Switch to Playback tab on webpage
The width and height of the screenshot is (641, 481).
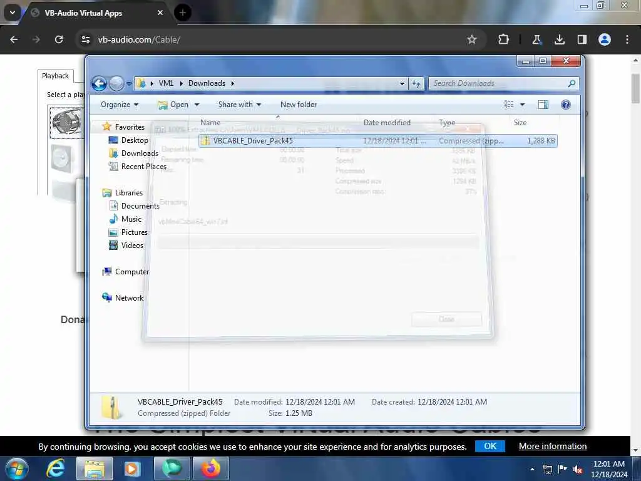coord(55,76)
